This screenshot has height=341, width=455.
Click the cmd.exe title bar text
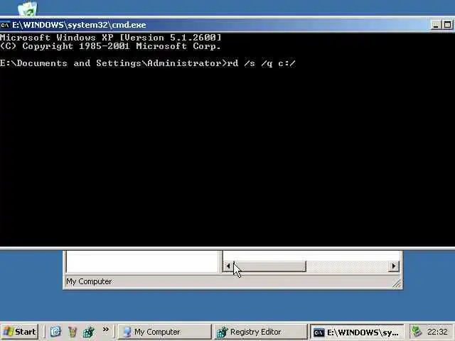pos(79,25)
